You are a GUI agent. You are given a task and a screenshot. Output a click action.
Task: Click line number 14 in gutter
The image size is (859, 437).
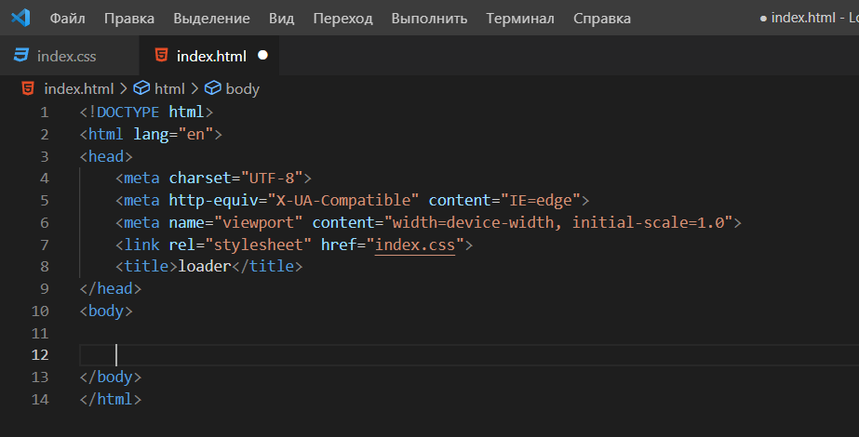pos(40,399)
